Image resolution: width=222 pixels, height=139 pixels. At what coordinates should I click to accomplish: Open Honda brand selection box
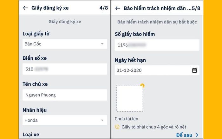click(x=65, y=120)
